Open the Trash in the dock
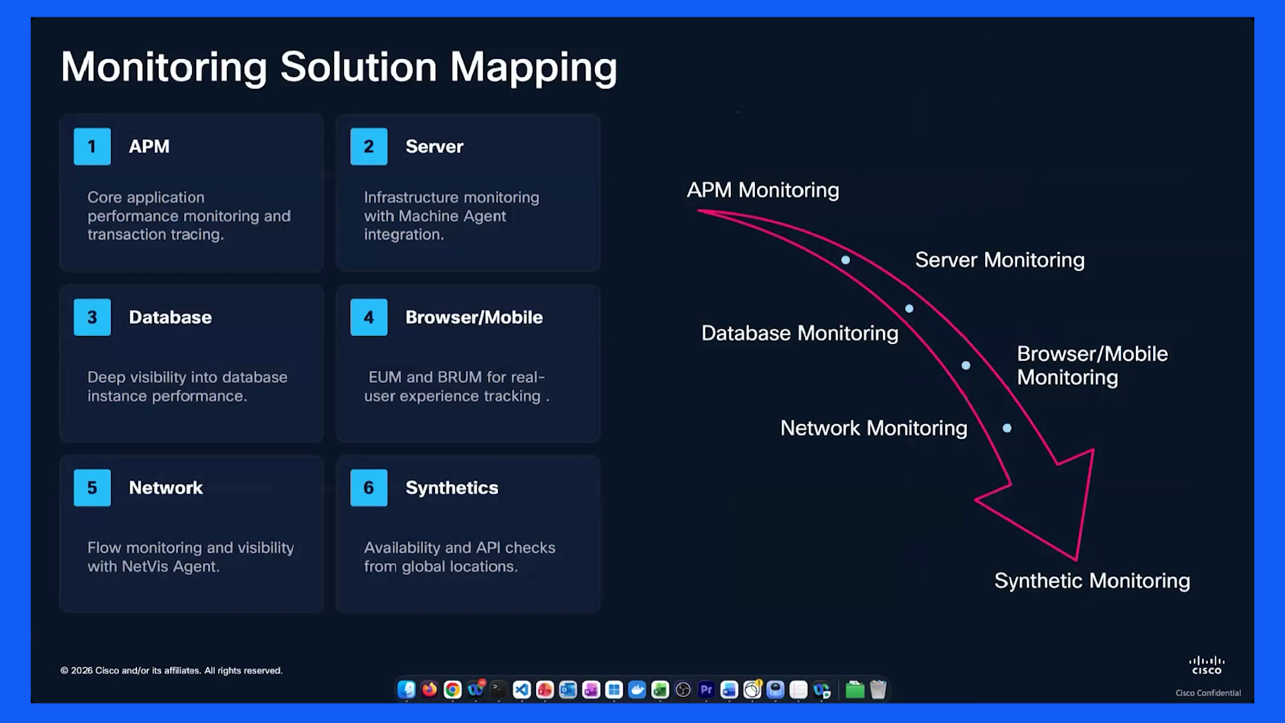The width and height of the screenshot is (1285, 723). tap(878, 690)
